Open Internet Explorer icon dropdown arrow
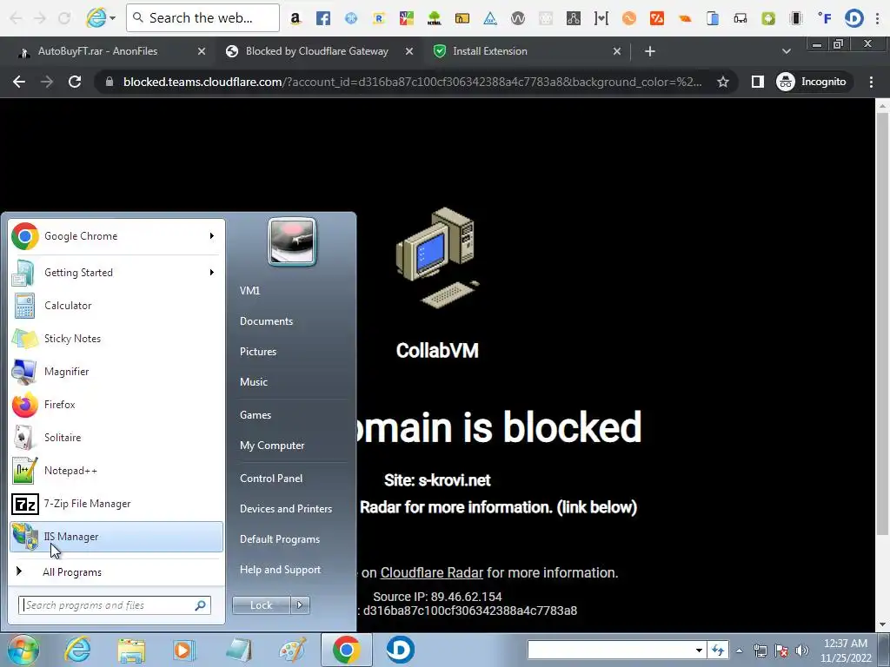890x667 pixels. [x=112, y=18]
